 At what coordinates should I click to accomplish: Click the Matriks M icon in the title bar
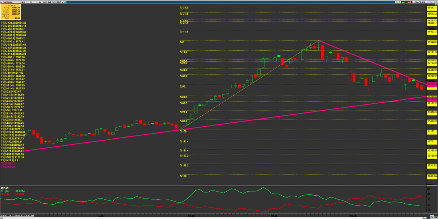pyautogui.click(x=1, y=2)
